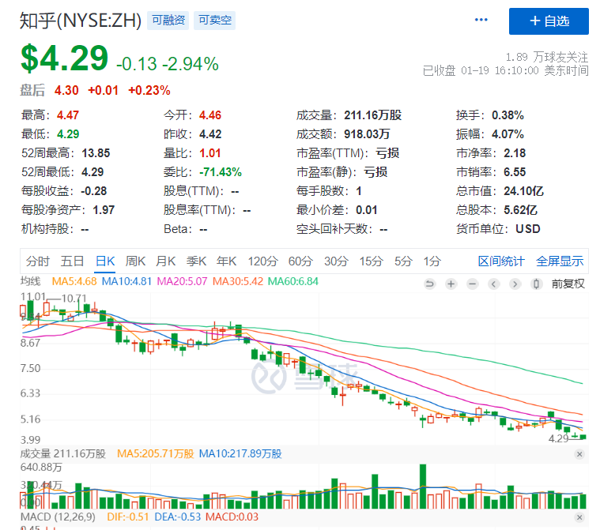The image size is (600, 530).
Task: Switch to 30分 interval tab
Action: coord(336,261)
